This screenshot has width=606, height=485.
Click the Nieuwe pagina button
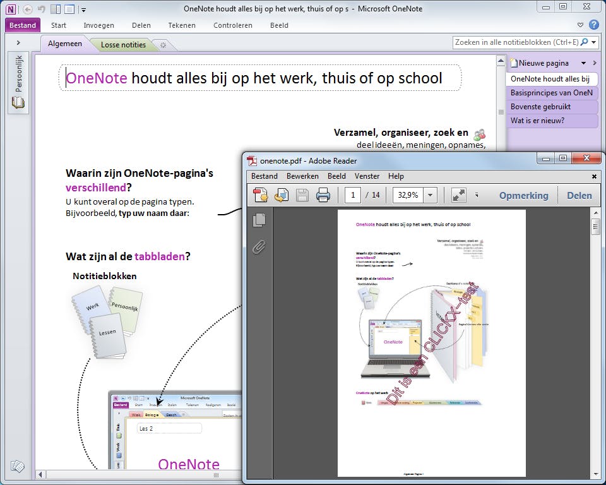540,63
